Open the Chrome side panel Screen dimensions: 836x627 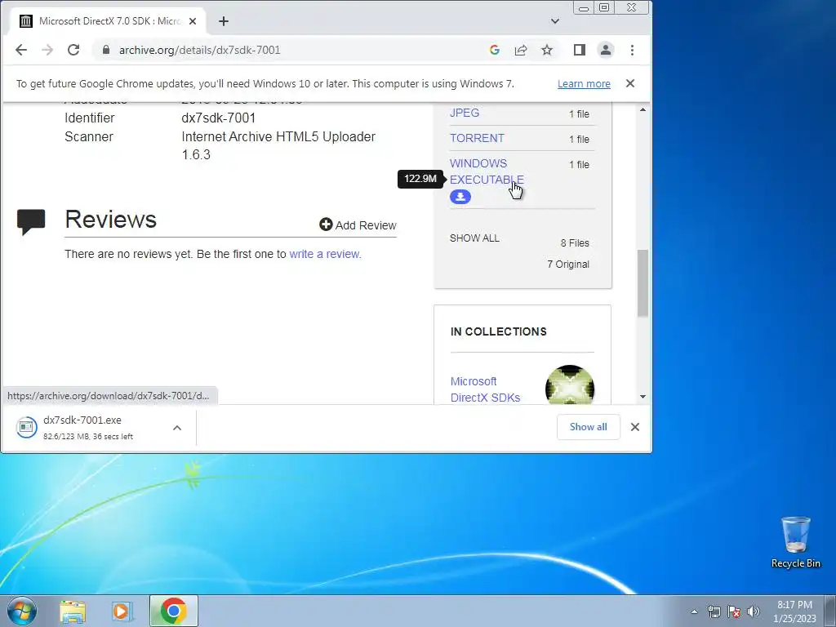click(x=579, y=50)
